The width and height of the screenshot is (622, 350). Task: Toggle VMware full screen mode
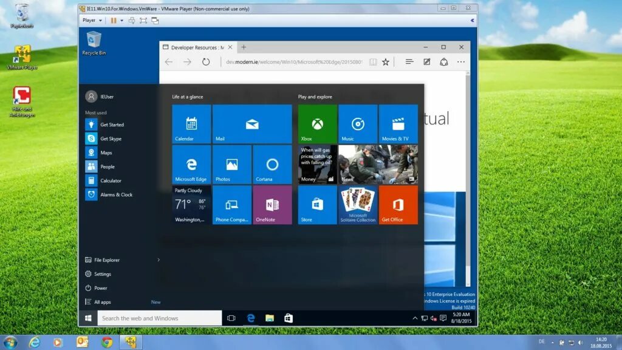[x=142, y=20]
